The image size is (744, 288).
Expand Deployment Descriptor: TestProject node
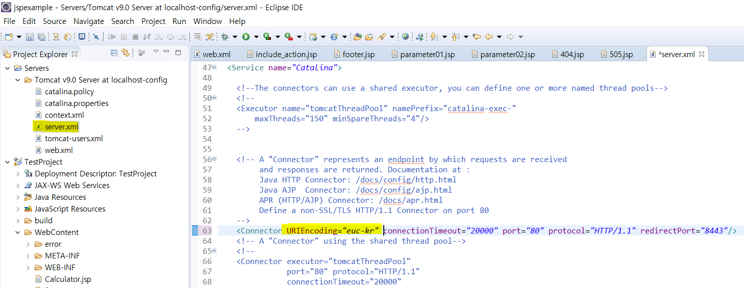point(17,173)
